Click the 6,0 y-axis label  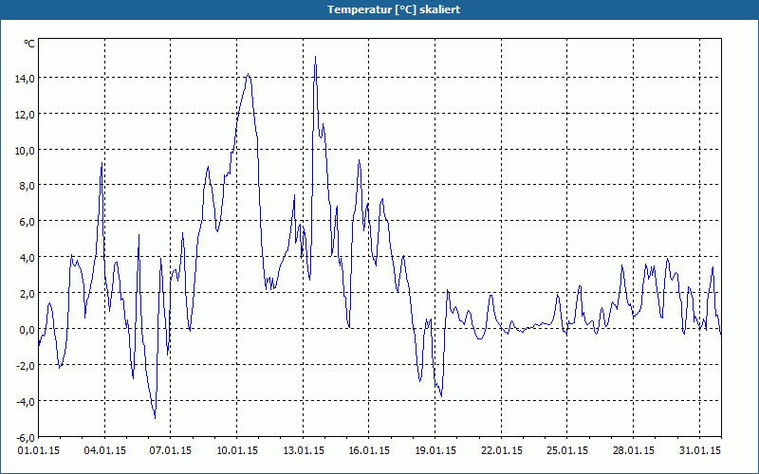[x=28, y=222]
